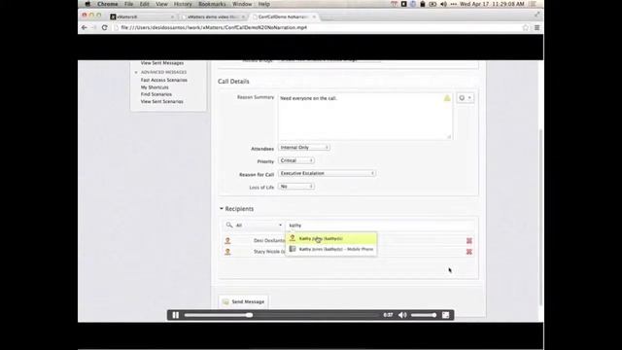The height and width of the screenshot is (350, 622).
Task: Click the menu bar clock Wed Apr 17
Action: coord(492,4)
